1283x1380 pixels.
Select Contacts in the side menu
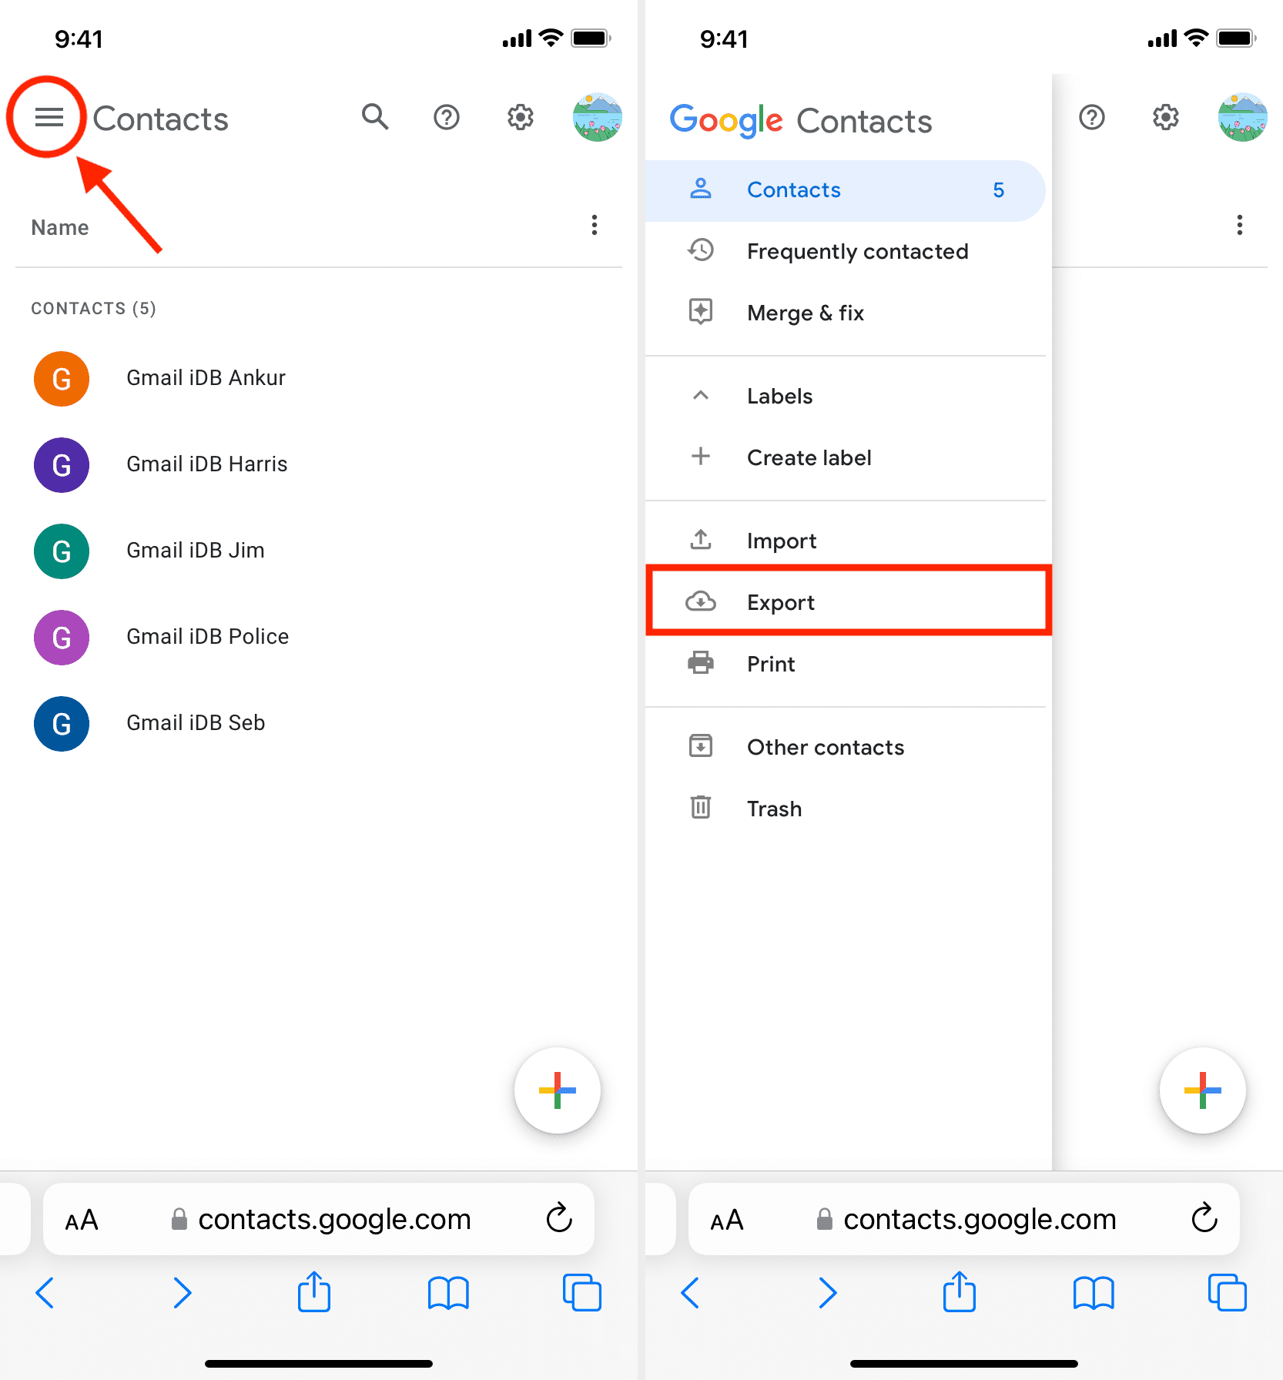[845, 190]
